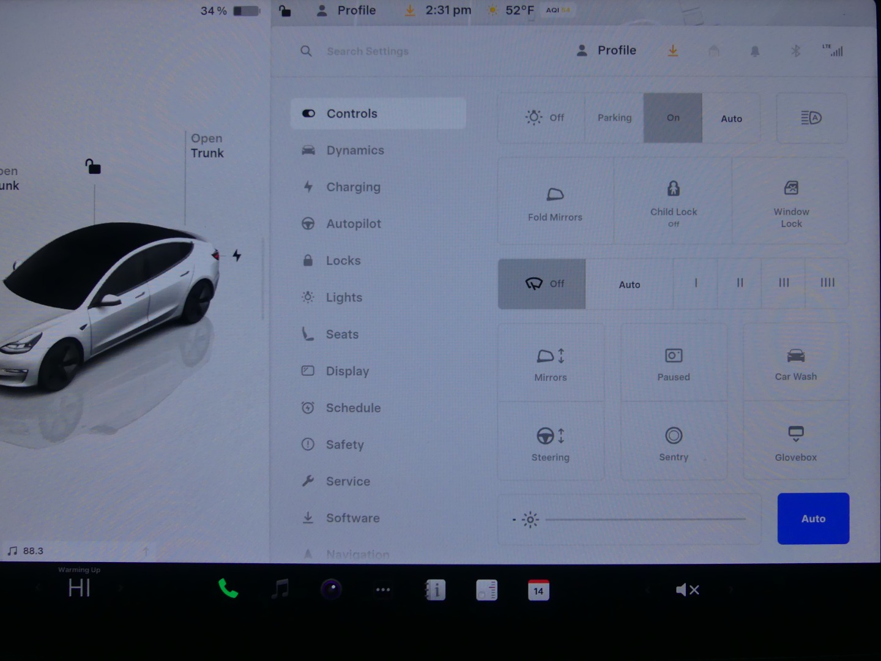The height and width of the screenshot is (661, 881).
Task: Turn headlights to Off
Action: pyautogui.click(x=543, y=118)
